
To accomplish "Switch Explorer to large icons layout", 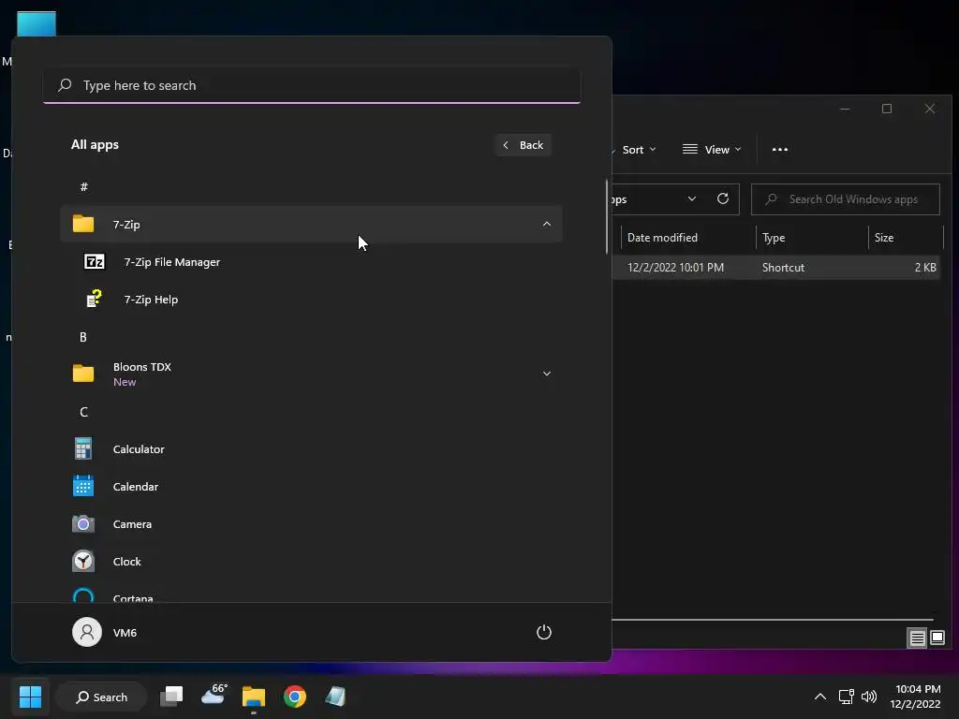I will pos(937,638).
